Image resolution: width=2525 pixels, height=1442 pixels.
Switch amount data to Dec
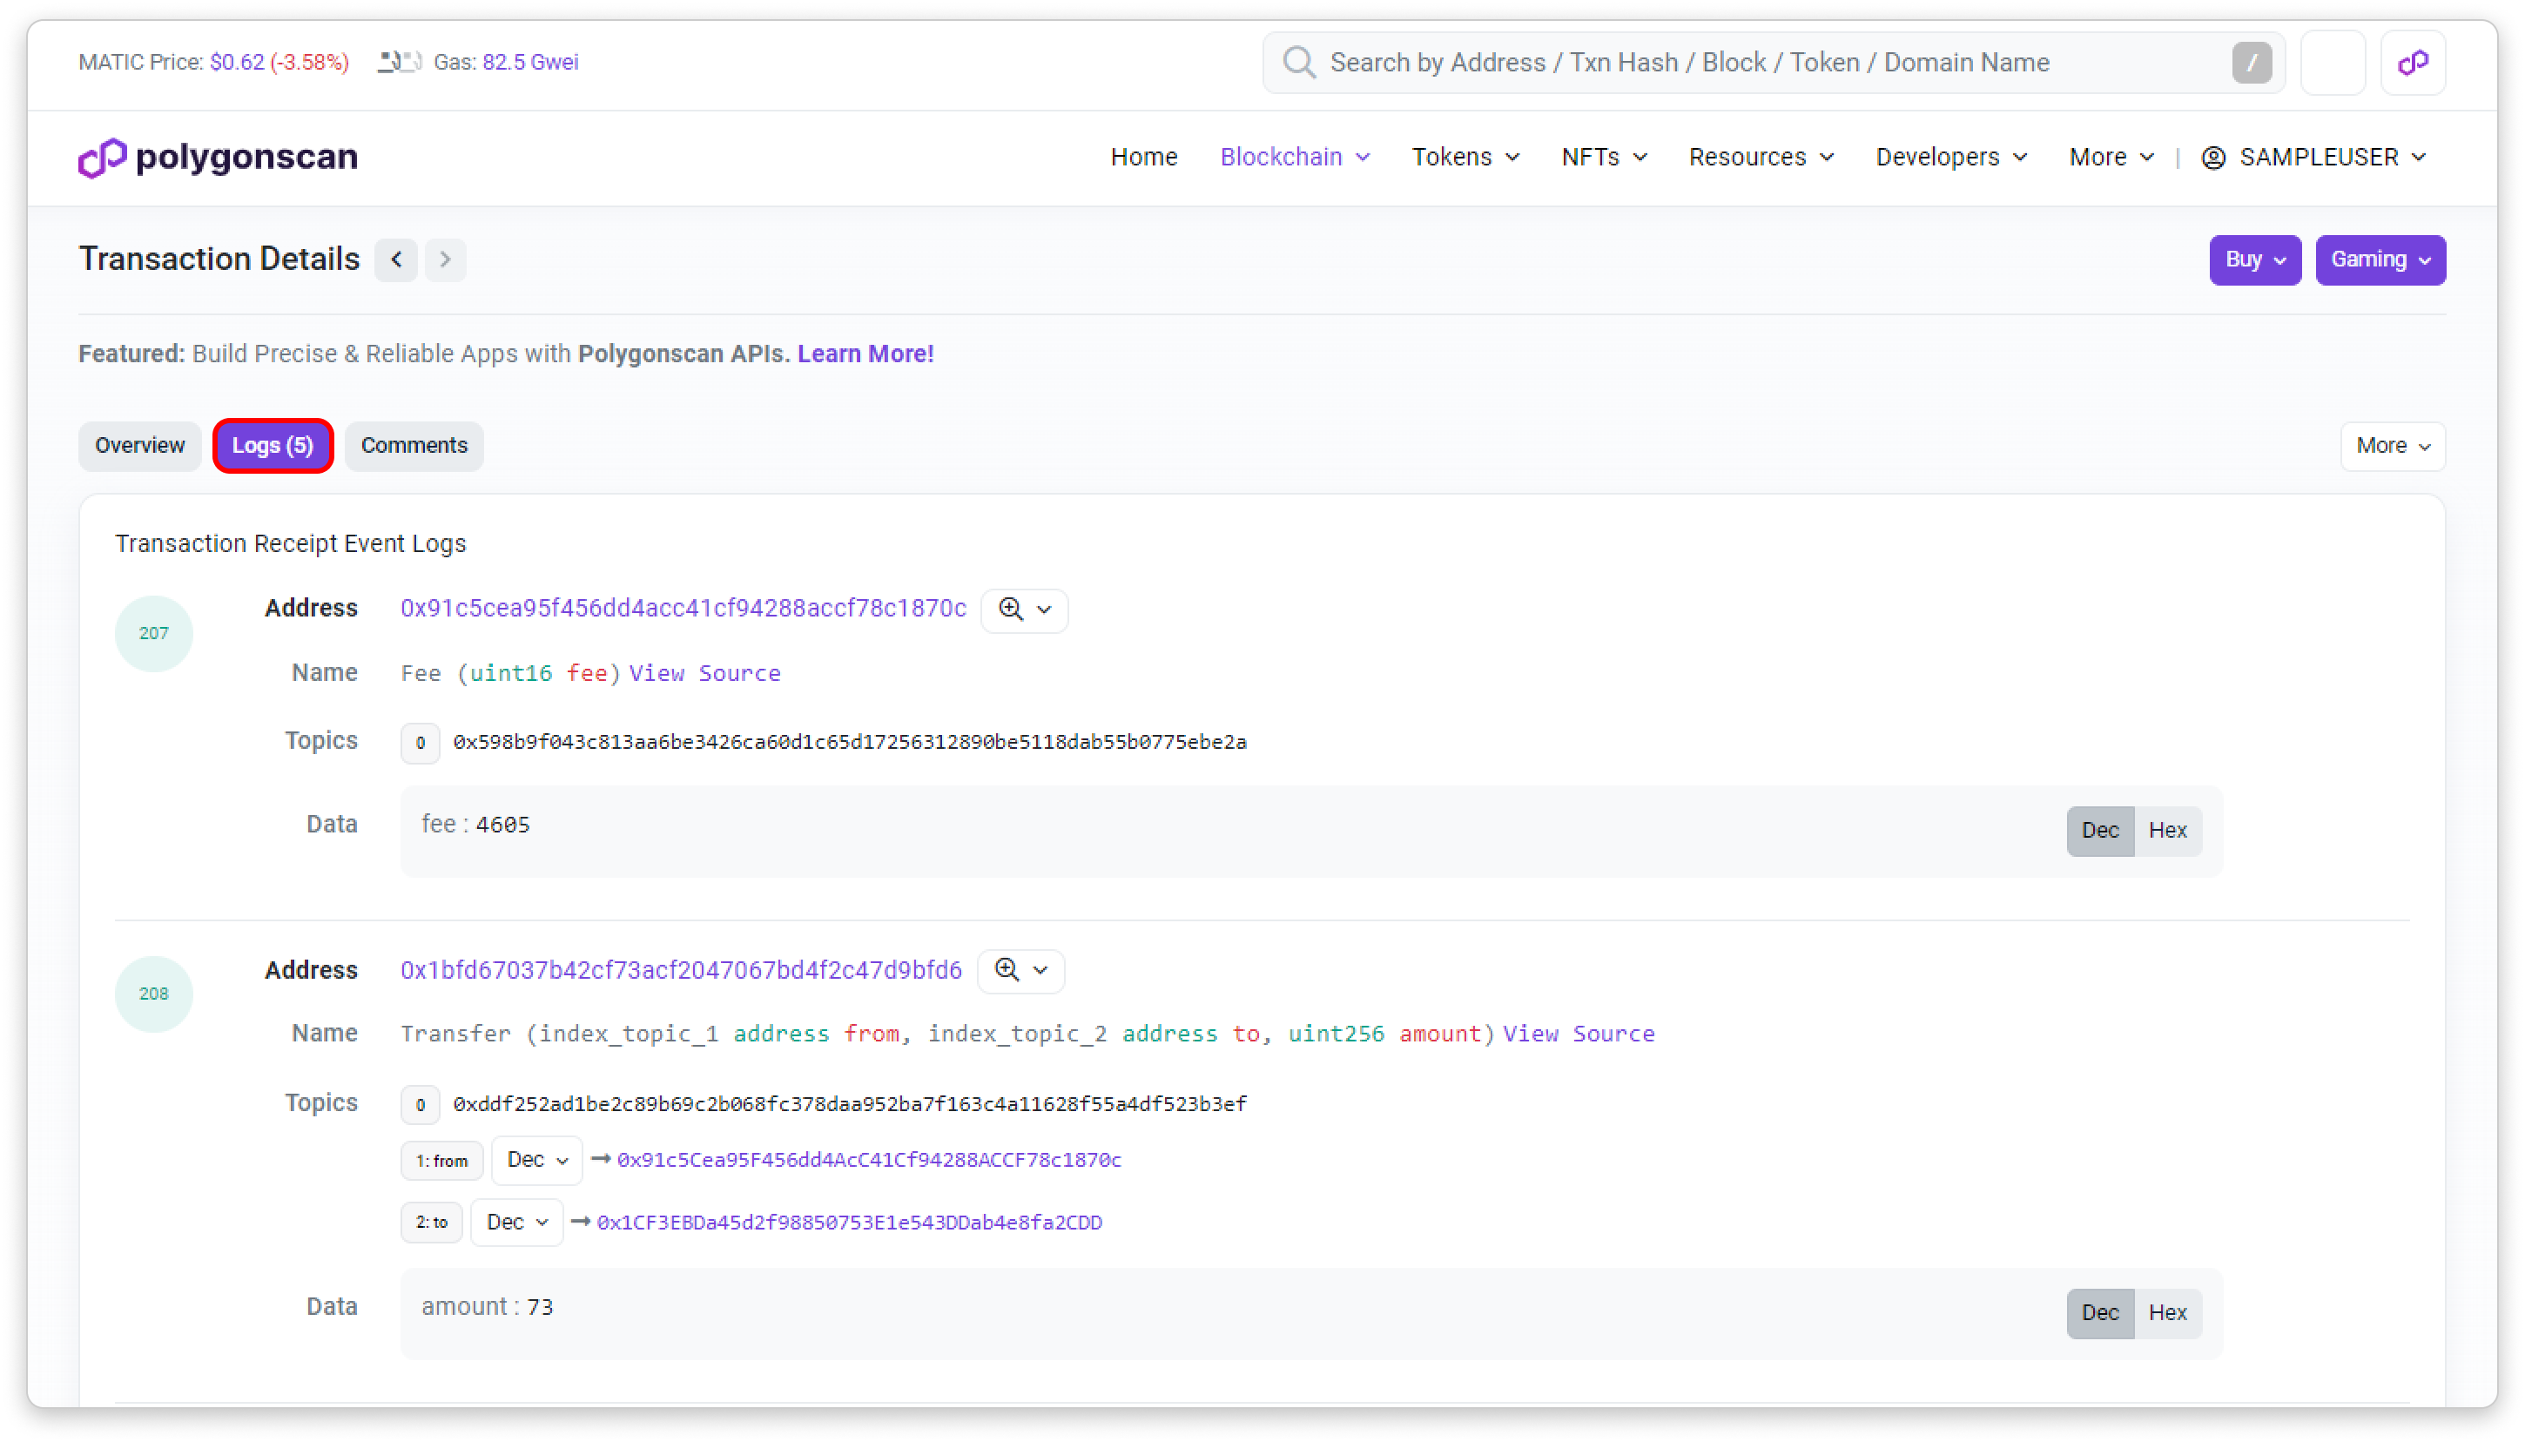[2099, 1312]
